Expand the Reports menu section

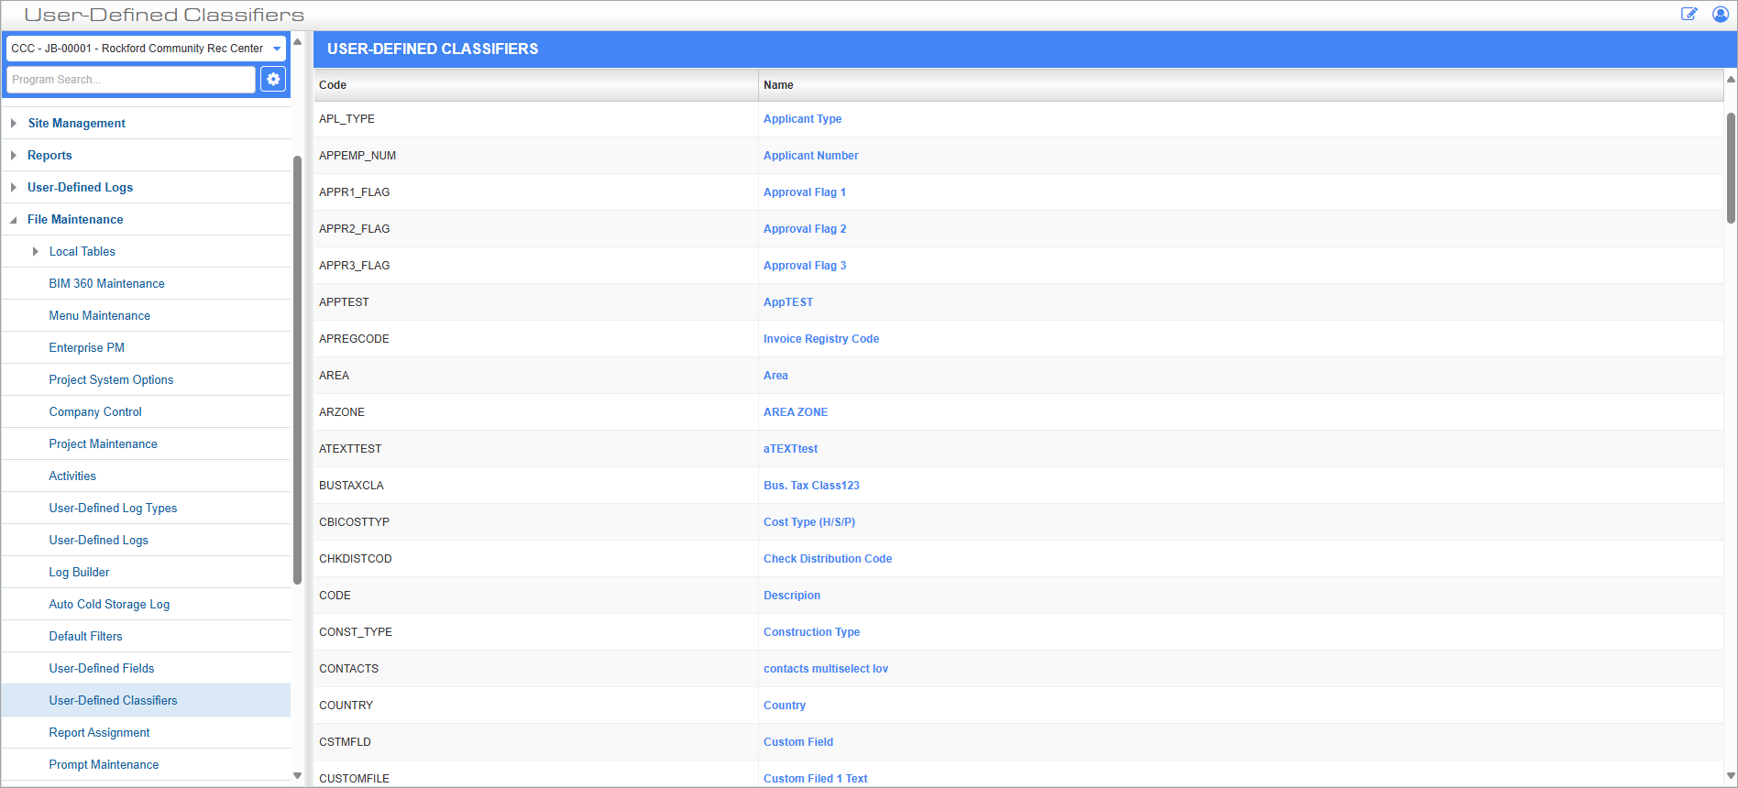pos(13,155)
